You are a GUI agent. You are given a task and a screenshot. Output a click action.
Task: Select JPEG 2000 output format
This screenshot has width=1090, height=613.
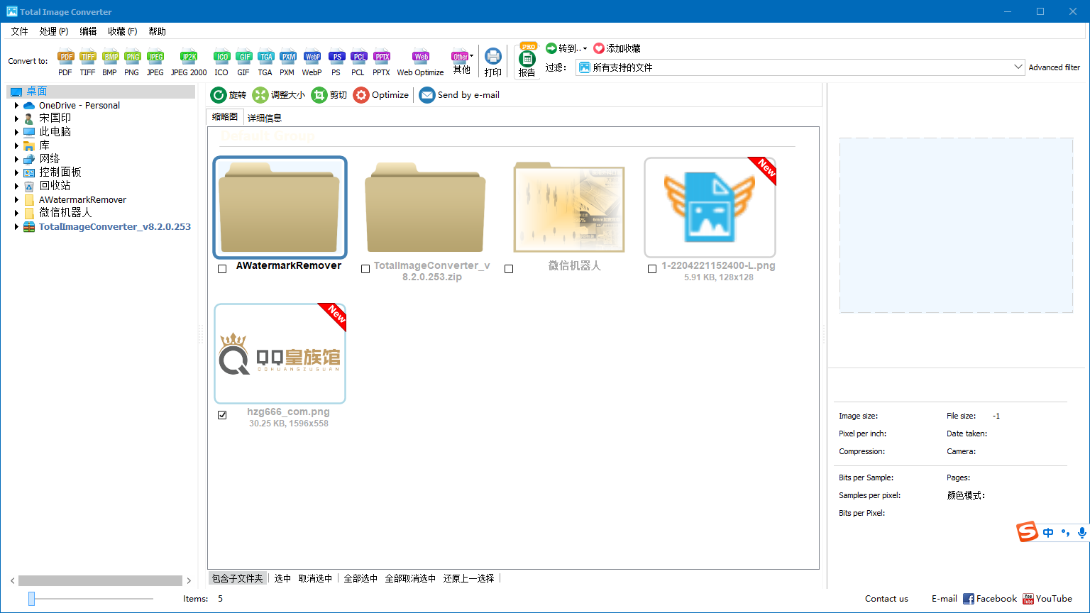point(189,62)
